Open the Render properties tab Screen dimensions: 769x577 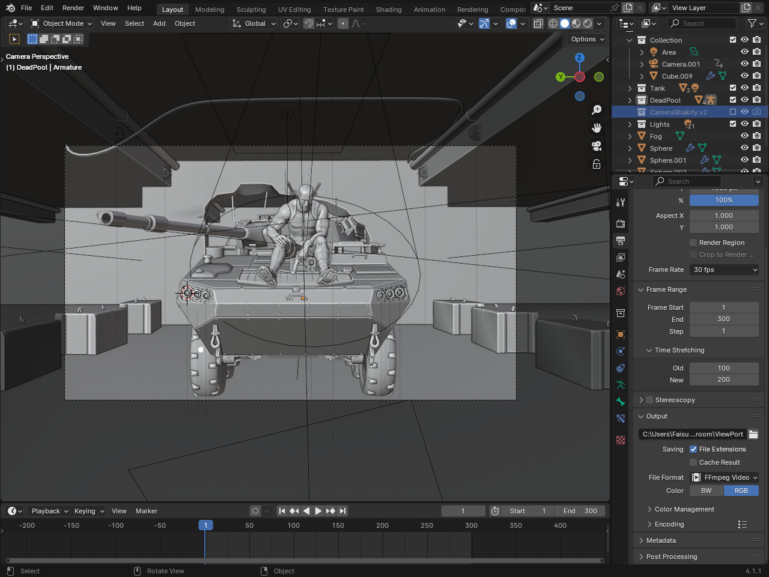(621, 224)
